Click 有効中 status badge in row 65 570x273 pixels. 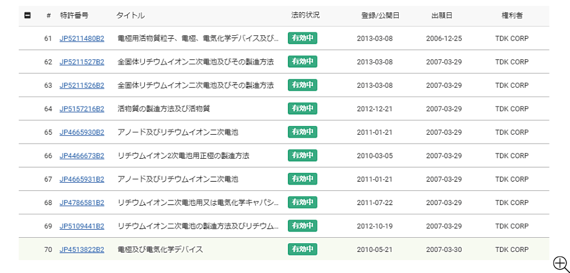(303, 132)
